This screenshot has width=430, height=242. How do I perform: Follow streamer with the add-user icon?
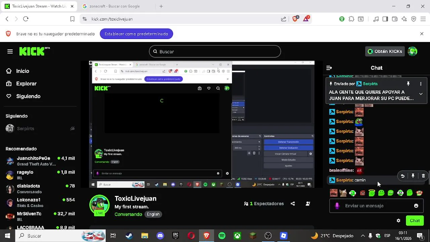click(x=308, y=204)
